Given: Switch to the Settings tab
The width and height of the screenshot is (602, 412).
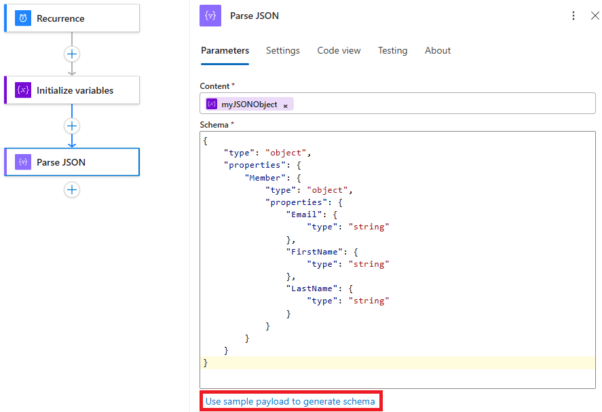Looking at the screenshot, I should coord(282,51).
